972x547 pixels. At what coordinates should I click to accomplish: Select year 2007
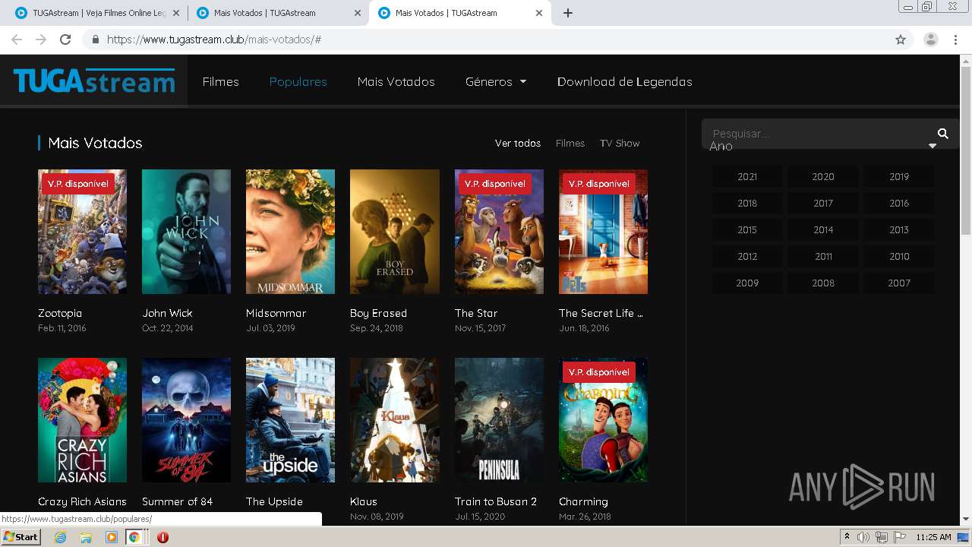point(899,283)
